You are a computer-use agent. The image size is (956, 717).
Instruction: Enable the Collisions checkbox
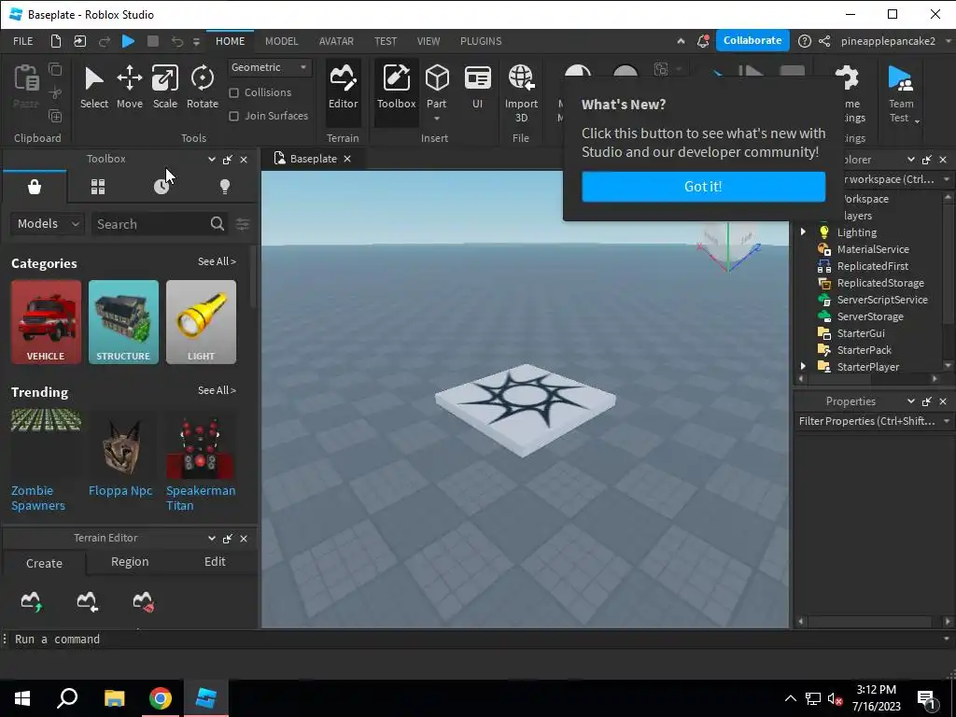click(233, 92)
